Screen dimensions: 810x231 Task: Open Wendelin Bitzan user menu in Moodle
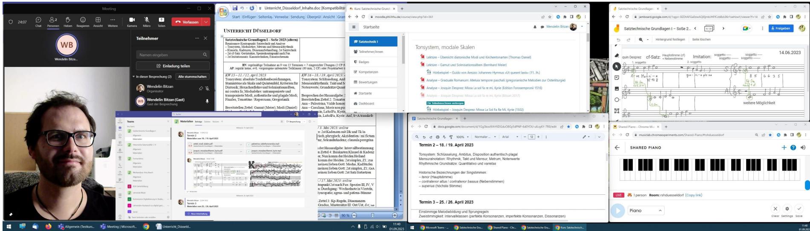pyautogui.click(x=565, y=27)
